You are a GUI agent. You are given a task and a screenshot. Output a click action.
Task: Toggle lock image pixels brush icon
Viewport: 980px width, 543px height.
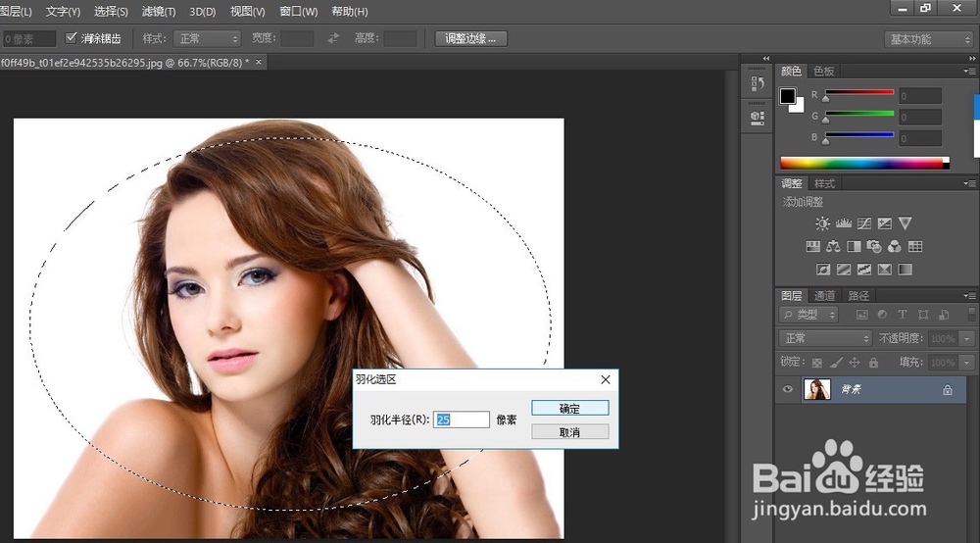coord(836,363)
